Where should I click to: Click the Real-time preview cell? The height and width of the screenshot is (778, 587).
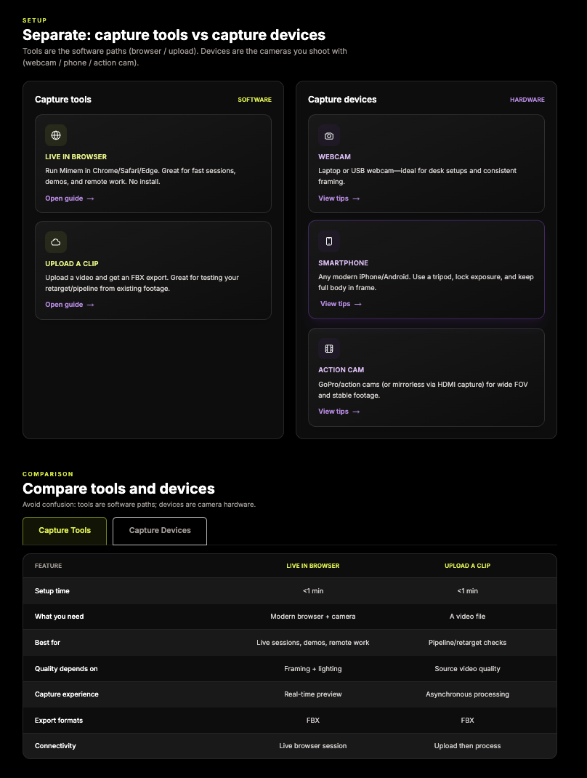tap(313, 694)
